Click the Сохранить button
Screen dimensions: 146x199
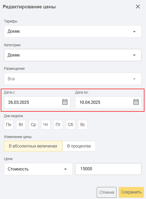[131, 192]
